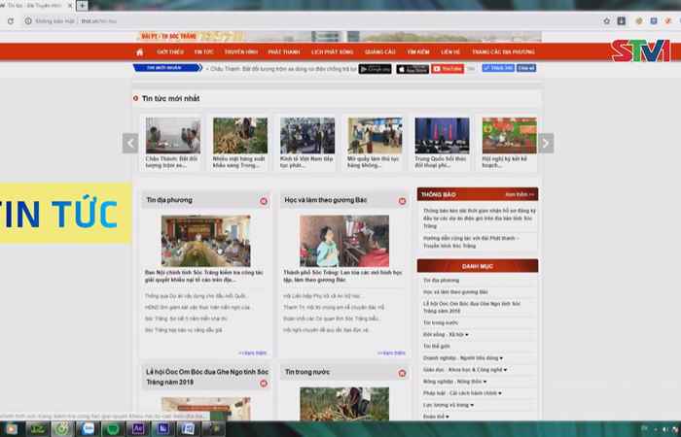Open 'Ban Nội chính tỉnh Sóc Trăng' article headline
The width and height of the screenshot is (681, 437).
[204, 276]
